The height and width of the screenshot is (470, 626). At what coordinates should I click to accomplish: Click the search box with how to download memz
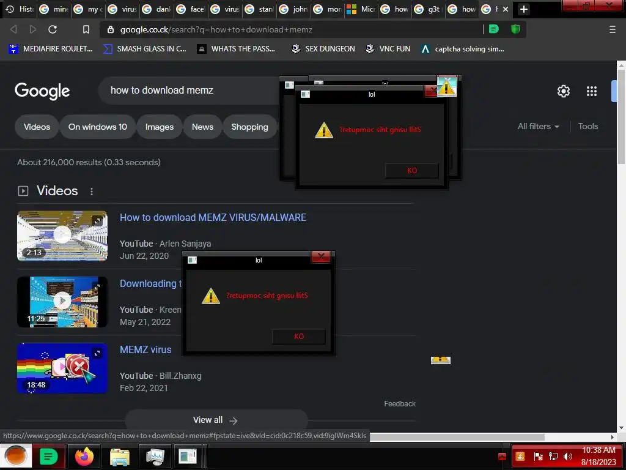188,91
